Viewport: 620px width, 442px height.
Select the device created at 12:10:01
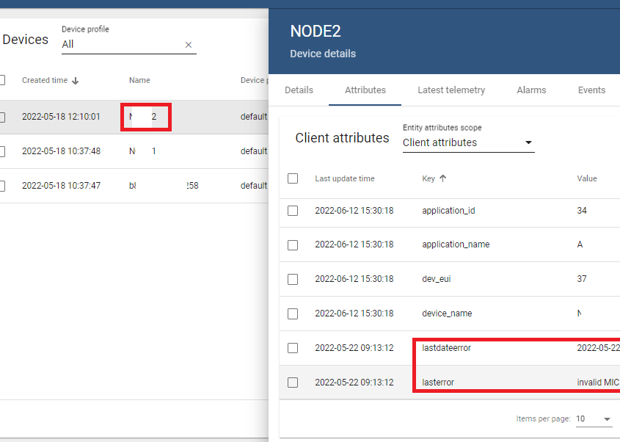pyautogui.click(x=2, y=117)
